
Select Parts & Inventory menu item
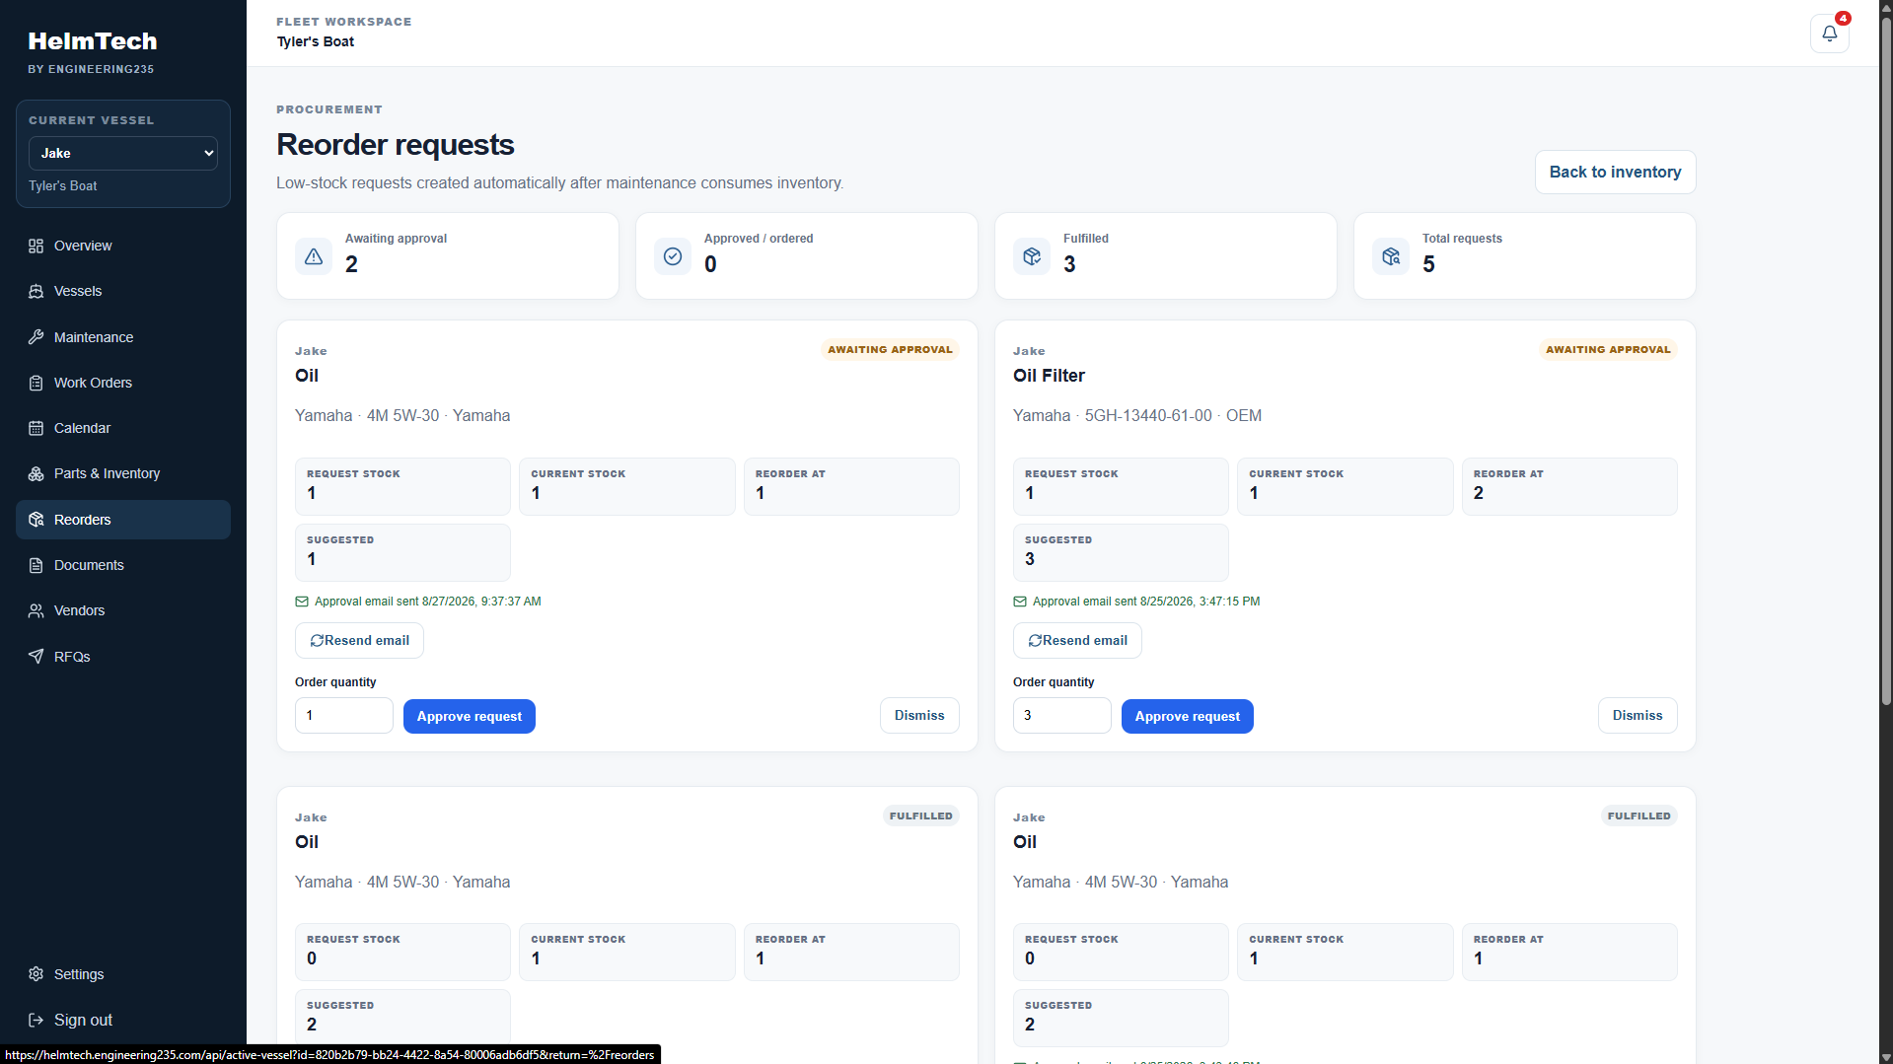pos(123,473)
